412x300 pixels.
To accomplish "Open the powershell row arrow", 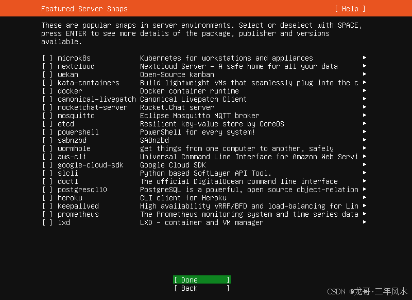I will 365,132.
